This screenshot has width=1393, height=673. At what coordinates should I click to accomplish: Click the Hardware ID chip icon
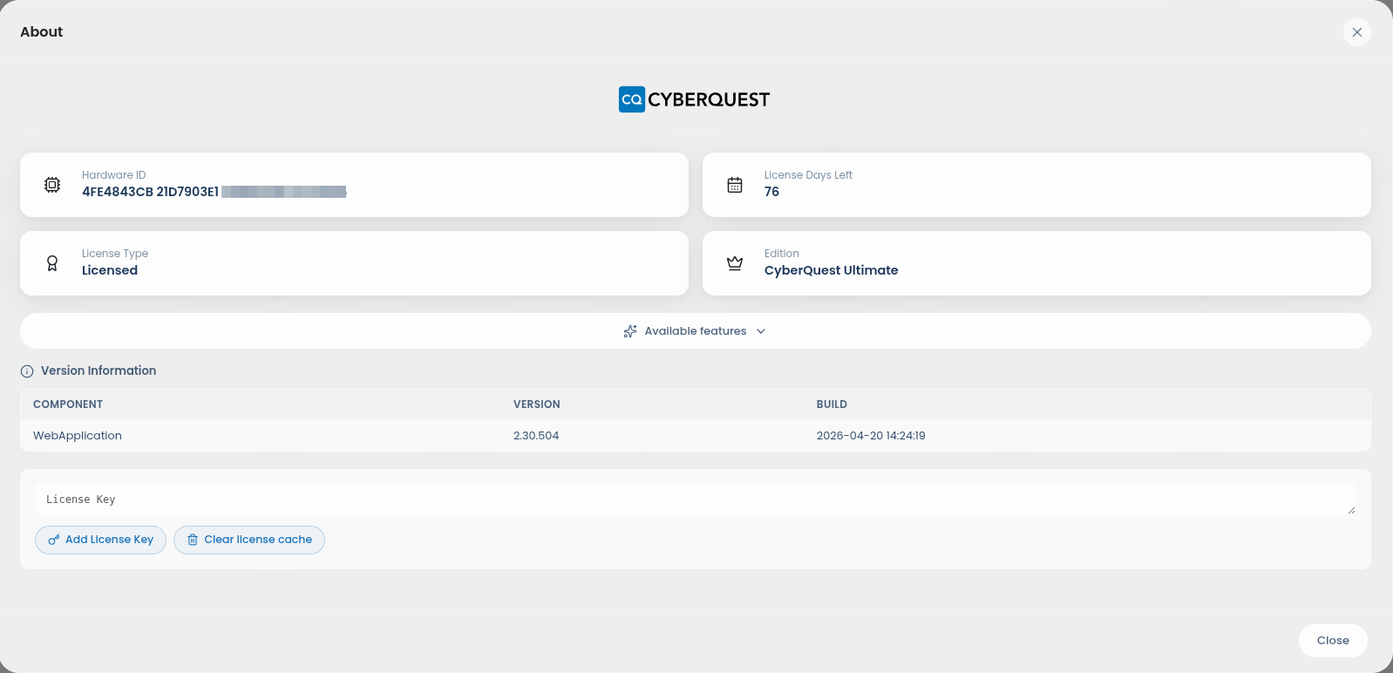coord(52,185)
